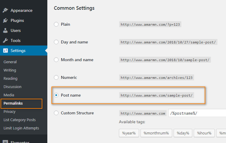Screen dimensions: 226x143
Task: Open Privacy settings page
Action: (x=9, y=112)
